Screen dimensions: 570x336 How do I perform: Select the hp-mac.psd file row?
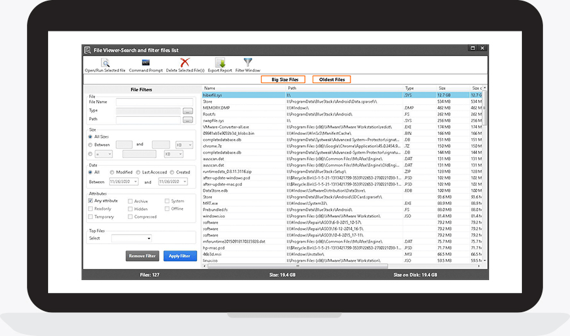tap(341, 248)
